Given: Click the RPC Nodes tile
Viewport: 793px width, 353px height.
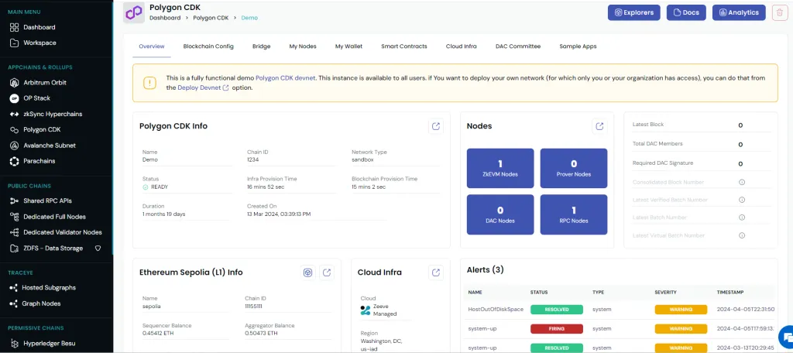Looking at the screenshot, I should [574, 214].
